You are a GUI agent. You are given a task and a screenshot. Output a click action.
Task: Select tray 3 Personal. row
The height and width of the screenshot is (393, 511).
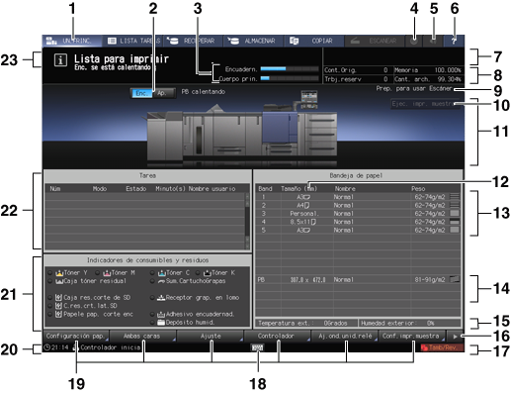(358, 214)
